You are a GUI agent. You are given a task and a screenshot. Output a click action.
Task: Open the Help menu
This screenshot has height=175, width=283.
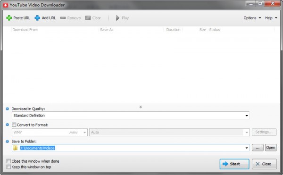(271, 18)
